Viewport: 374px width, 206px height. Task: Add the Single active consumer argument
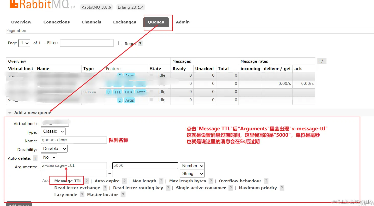point(201,188)
